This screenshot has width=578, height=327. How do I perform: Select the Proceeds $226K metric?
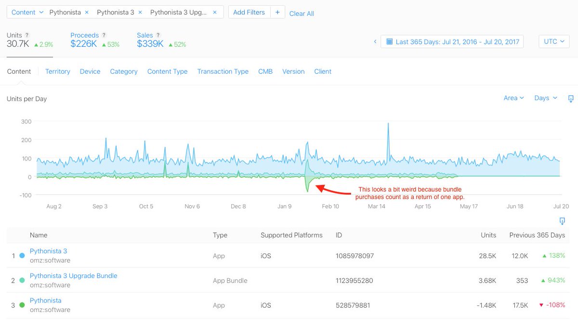click(95, 39)
